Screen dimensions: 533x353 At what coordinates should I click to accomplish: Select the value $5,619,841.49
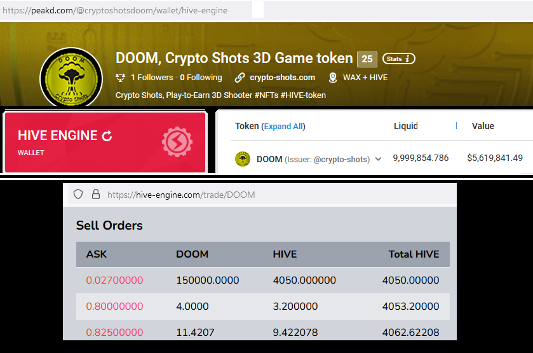tap(495, 158)
